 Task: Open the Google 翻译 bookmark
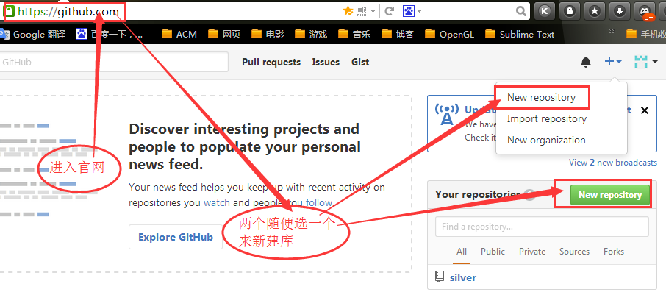pyautogui.click(x=33, y=34)
